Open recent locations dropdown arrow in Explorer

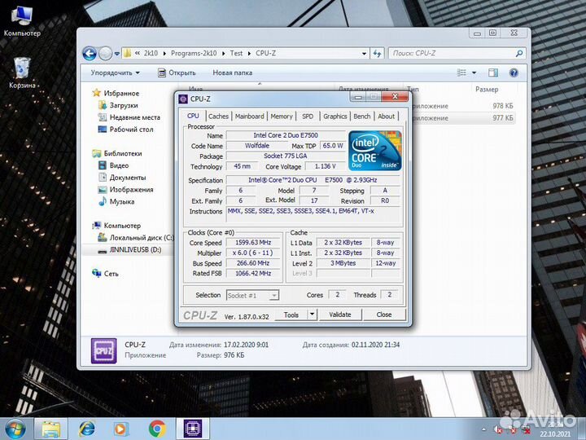117,54
